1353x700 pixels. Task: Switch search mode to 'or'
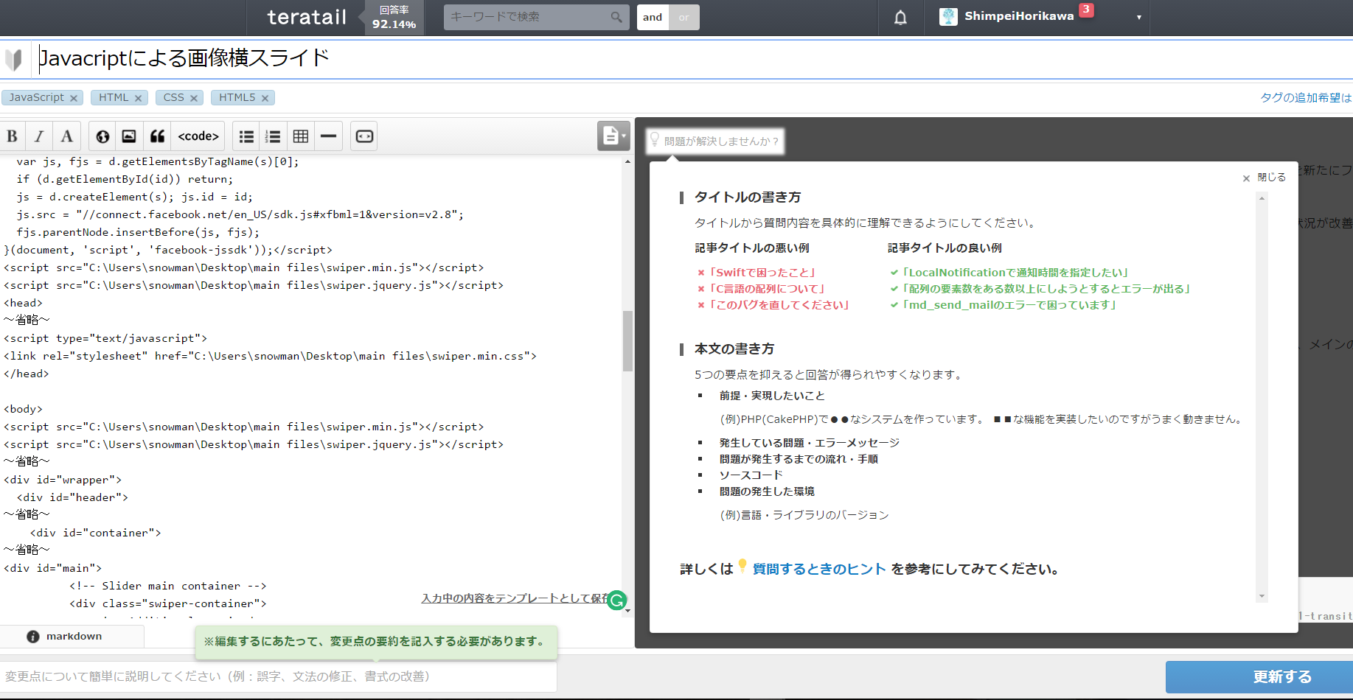[x=684, y=17]
